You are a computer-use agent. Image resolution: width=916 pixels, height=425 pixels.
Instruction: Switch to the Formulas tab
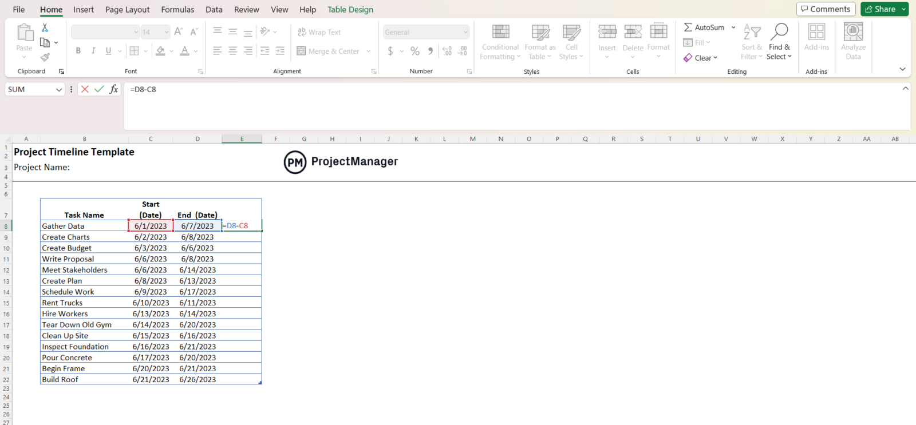tap(177, 9)
